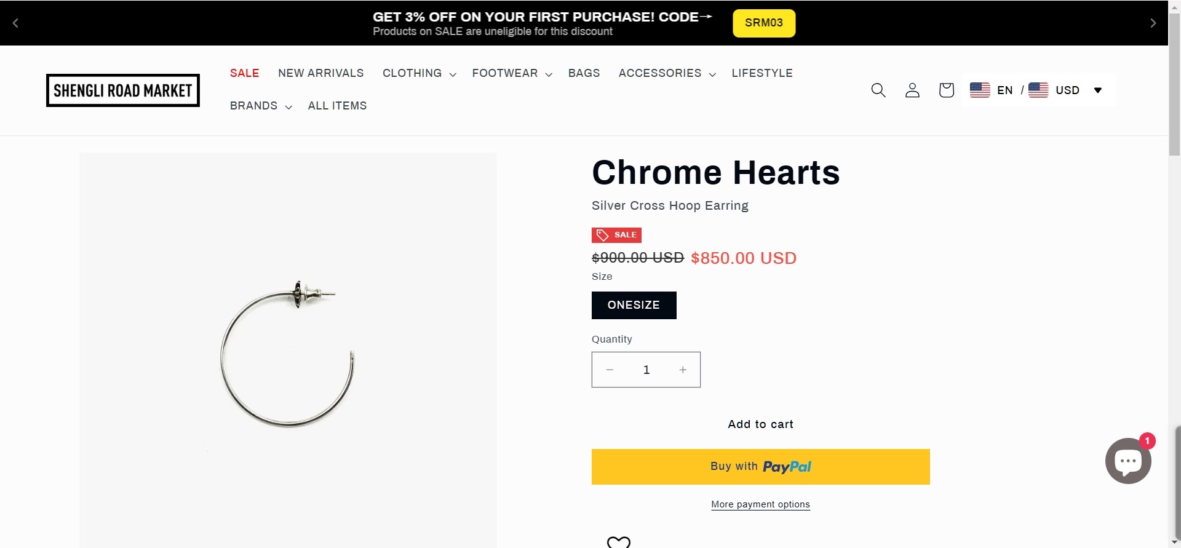Go to previous announcement banner

point(16,23)
